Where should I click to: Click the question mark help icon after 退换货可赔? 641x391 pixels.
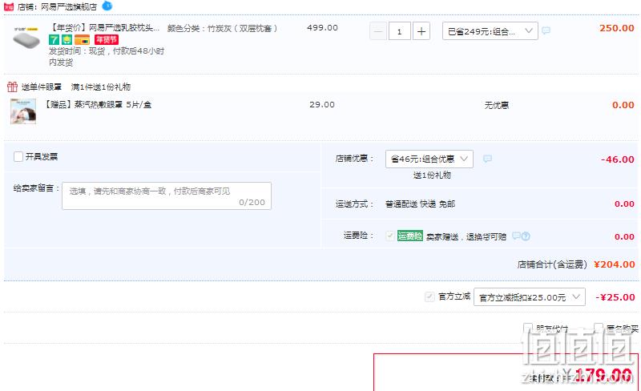click(526, 236)
